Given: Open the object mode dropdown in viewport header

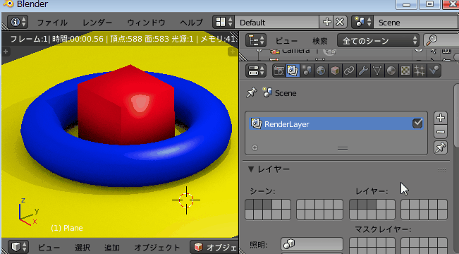Looking at the screenshot, I should point(214,247).
